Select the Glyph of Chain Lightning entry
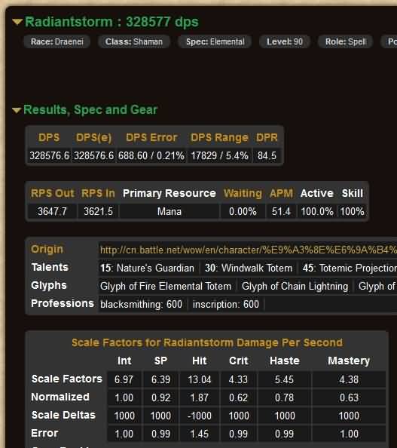Screen dimensions: 397x448 coord(295,286)
